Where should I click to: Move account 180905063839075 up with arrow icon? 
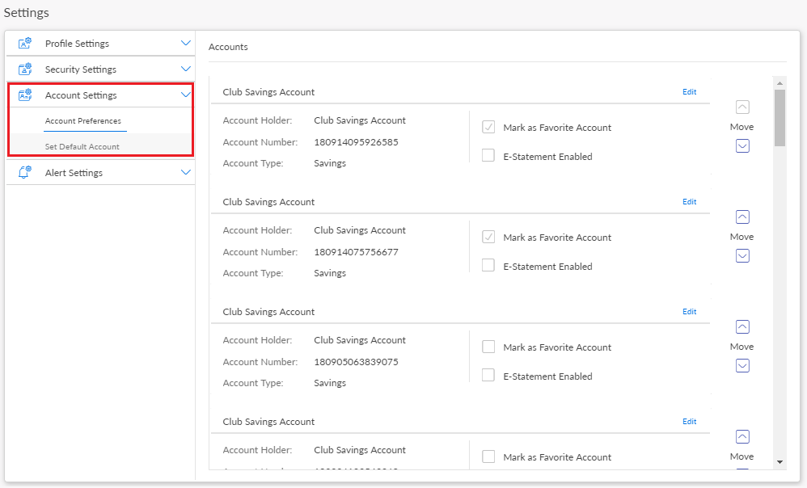tap(742, 327)
